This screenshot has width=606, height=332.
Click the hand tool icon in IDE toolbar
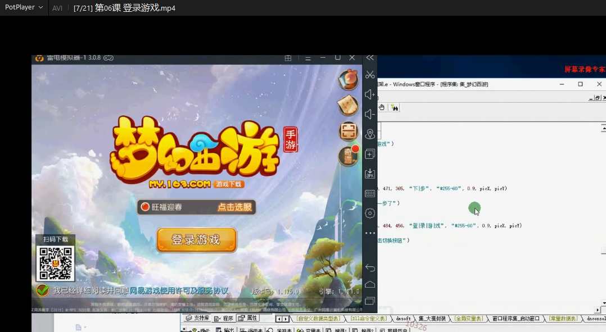[382, 108]
